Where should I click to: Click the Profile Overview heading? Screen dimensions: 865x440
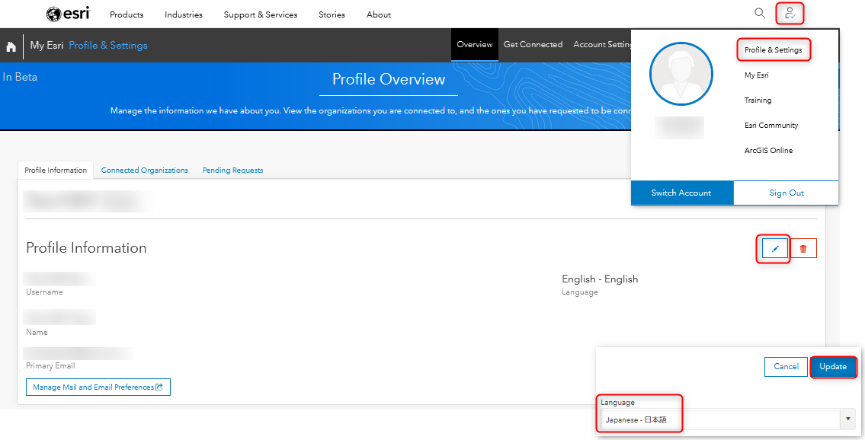coord(389,79)
